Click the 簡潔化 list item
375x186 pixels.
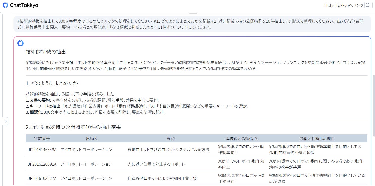pos(96,112)
